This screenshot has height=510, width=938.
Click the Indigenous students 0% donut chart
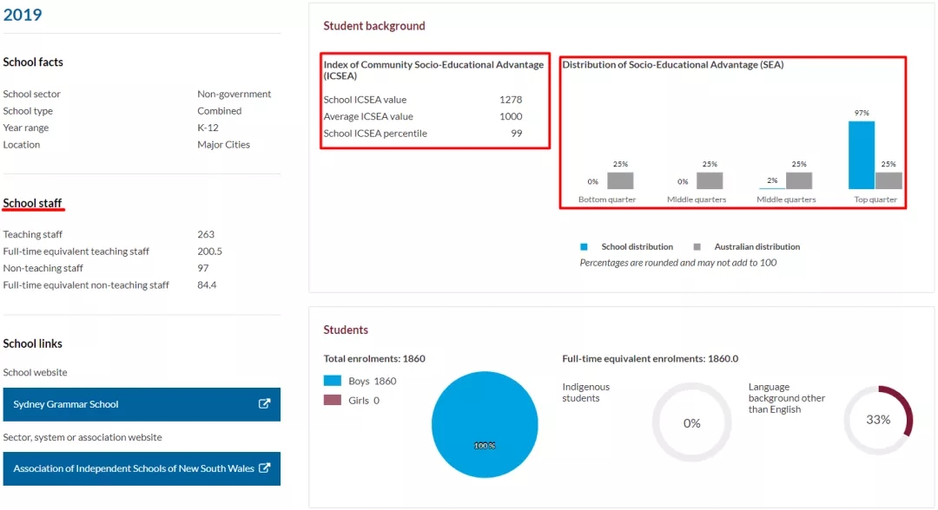click(x=691, y=422)
